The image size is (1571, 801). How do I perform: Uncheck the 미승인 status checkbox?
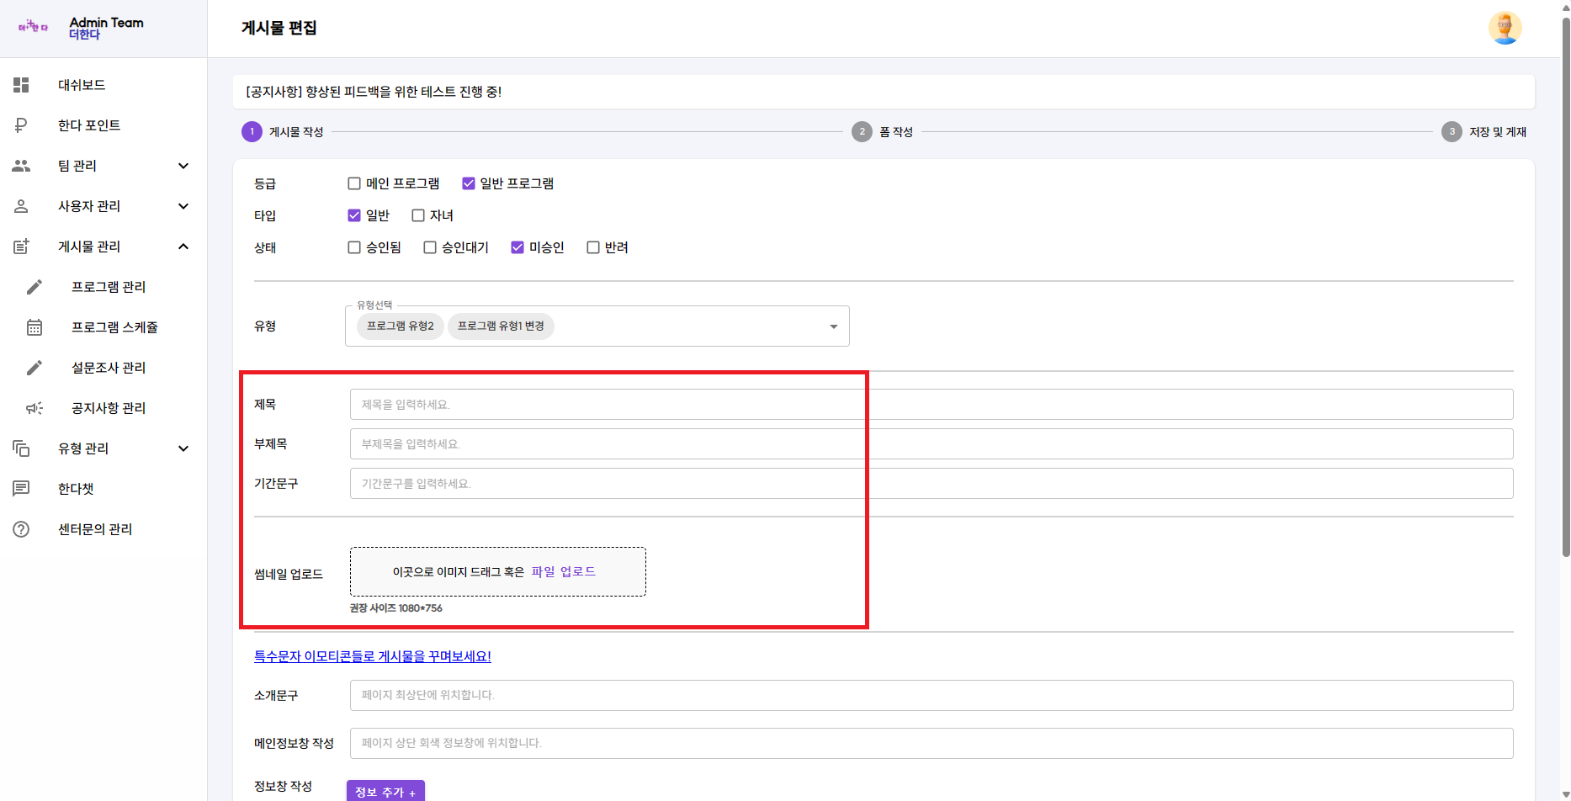click(517, 247)
